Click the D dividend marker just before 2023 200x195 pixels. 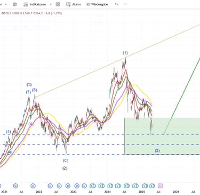[68, 186]
